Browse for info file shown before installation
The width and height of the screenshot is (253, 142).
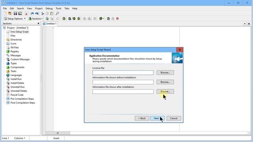(x=165, y=82)
